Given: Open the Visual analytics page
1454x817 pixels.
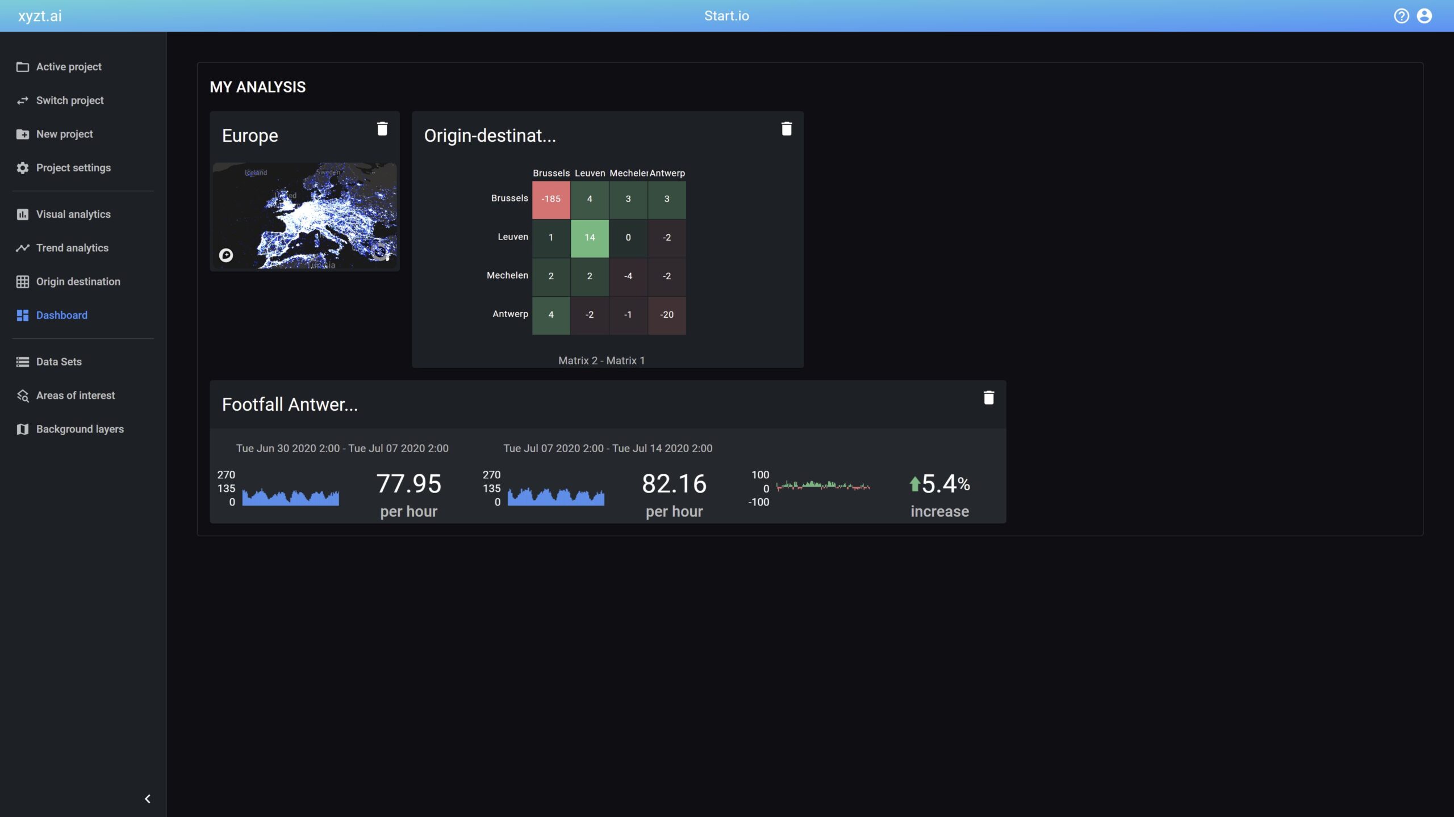Looking at the screenshot, I should (73, 214).
